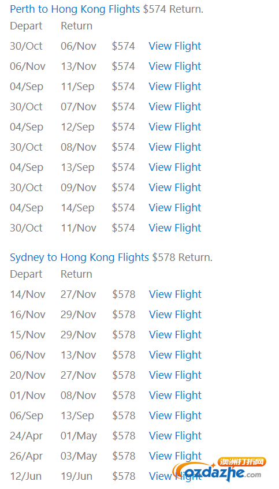View Flight for 30/Oct to 08/Nov trip
Viewport: 279px width, 489px height.
(x=175, y=147)
